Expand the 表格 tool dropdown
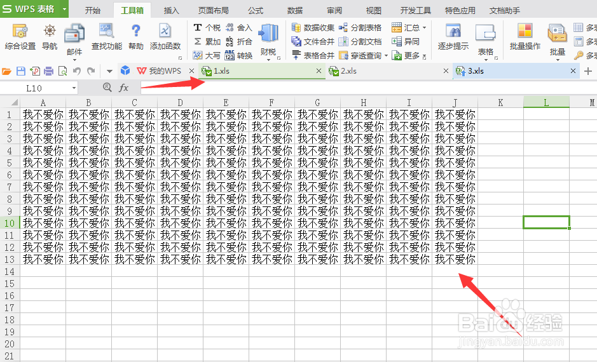The height and width of the screenshot is (362, 597). [486, 59]
